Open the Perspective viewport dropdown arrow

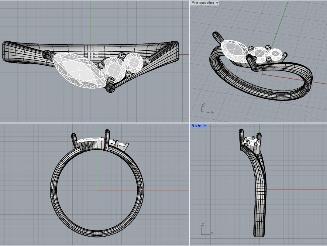click(217, 3)
